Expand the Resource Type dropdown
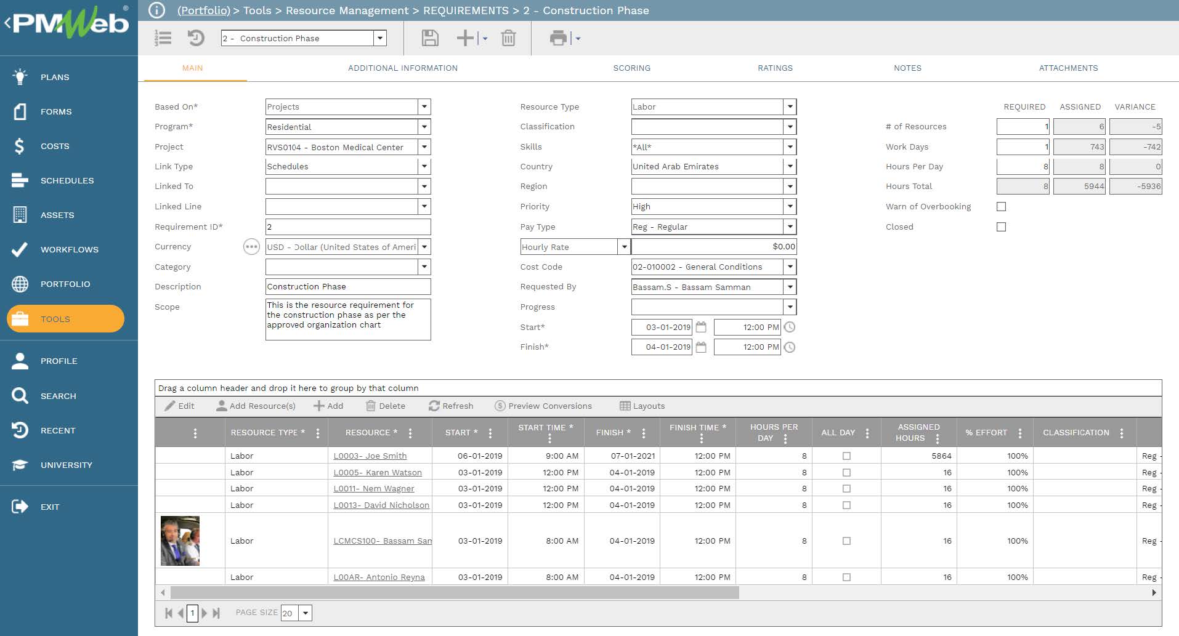 click(790, 107)
